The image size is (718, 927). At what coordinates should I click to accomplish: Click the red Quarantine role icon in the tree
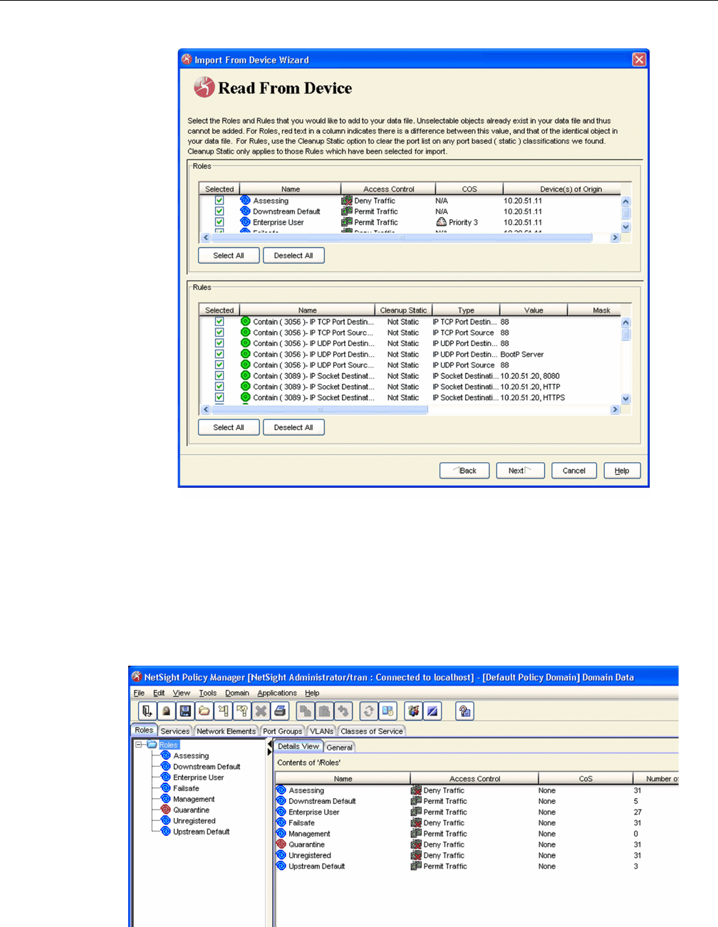point(166,810)
